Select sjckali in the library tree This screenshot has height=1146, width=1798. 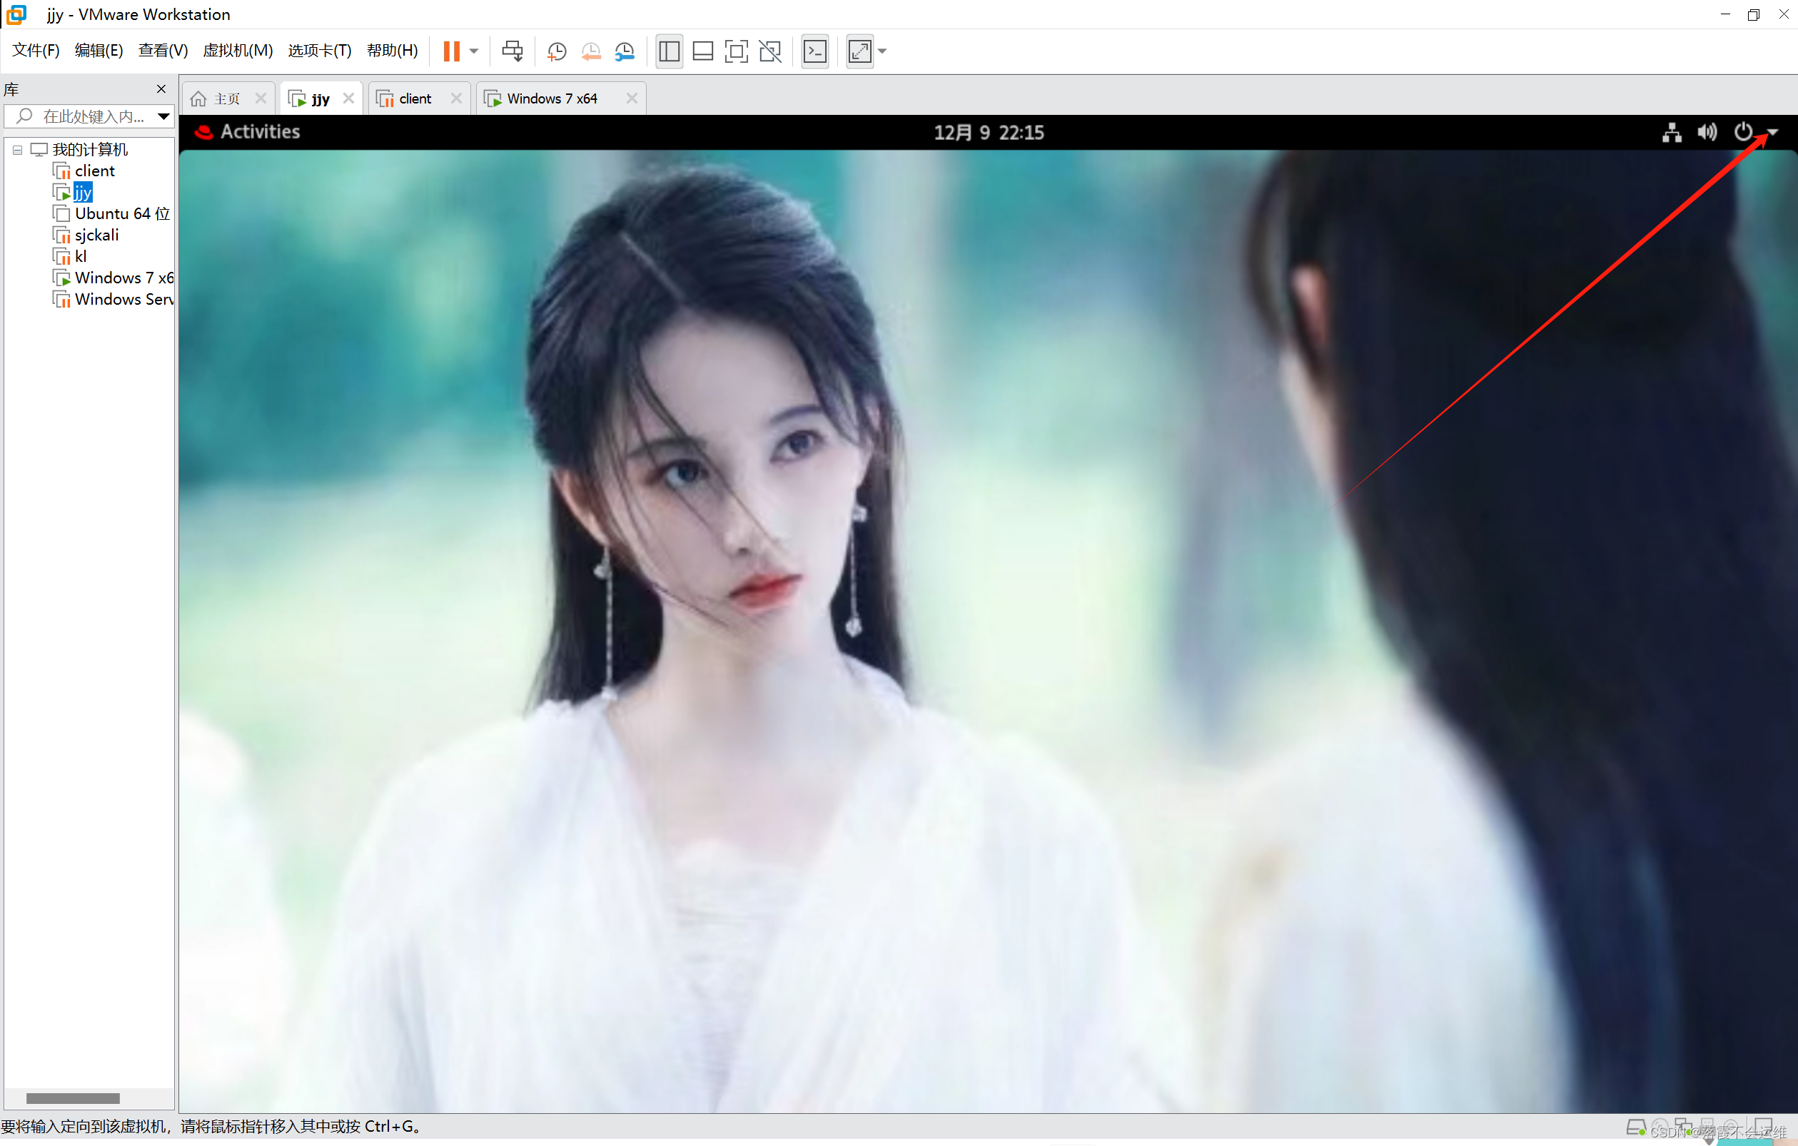point(96,235)
